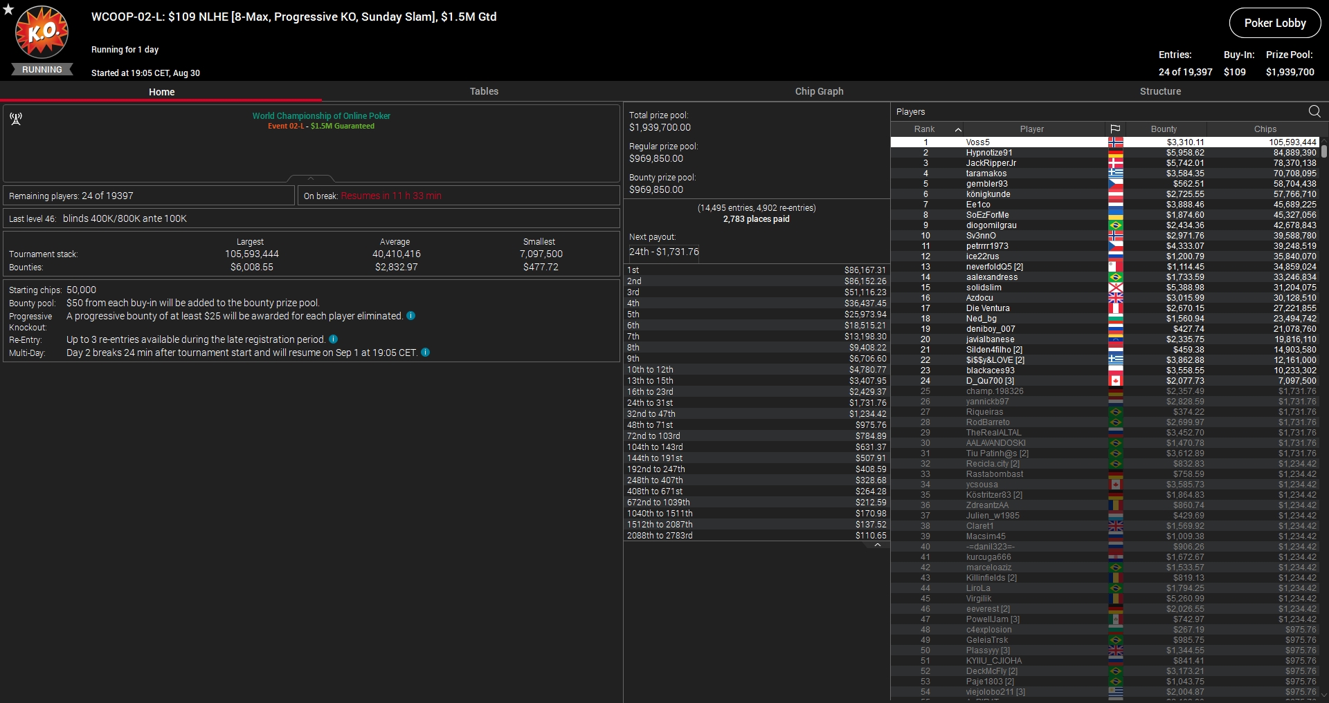This screenshot has height=703, width=1329.
Task: Switch to the Chip Graph tab
Action: (x=819, y=91)
